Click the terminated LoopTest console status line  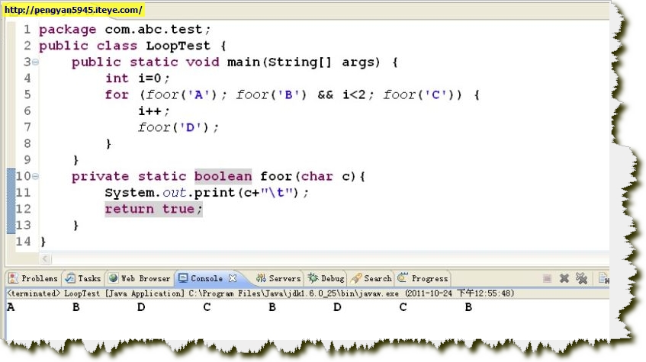[260, 293]
